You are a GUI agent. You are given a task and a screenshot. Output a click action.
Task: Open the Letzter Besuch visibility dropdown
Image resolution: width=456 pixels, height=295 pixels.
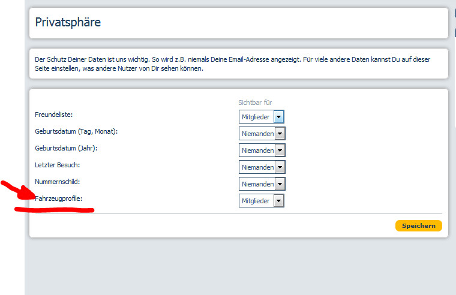(x=262, y=167)
